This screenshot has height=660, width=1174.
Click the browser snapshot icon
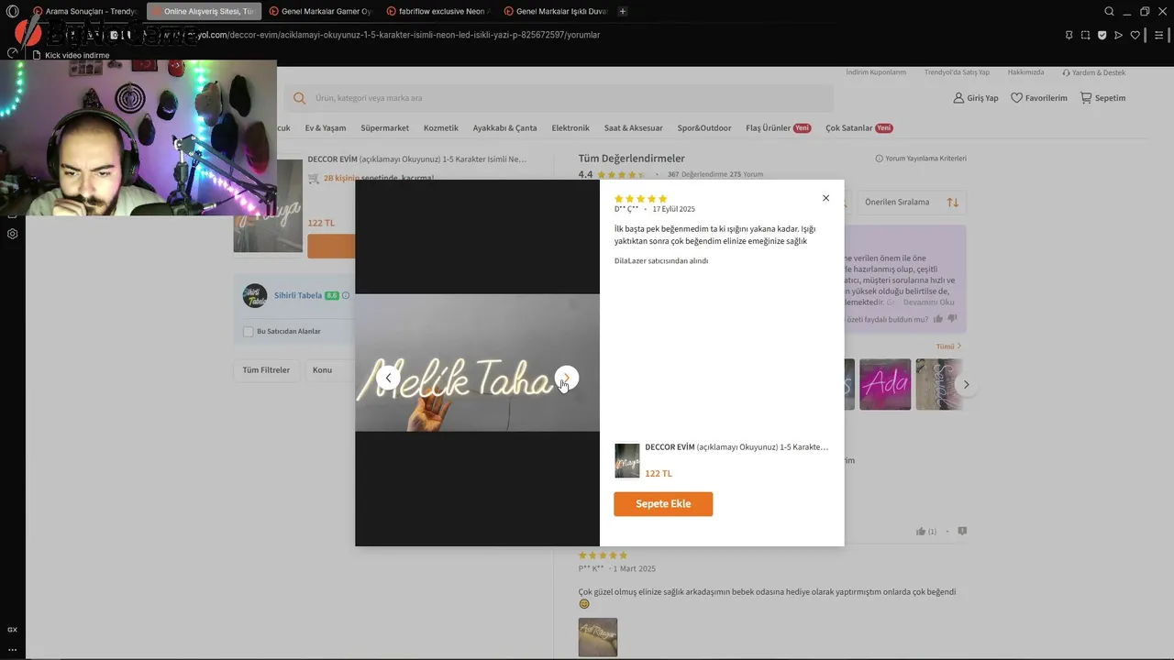coord(1085,35)
